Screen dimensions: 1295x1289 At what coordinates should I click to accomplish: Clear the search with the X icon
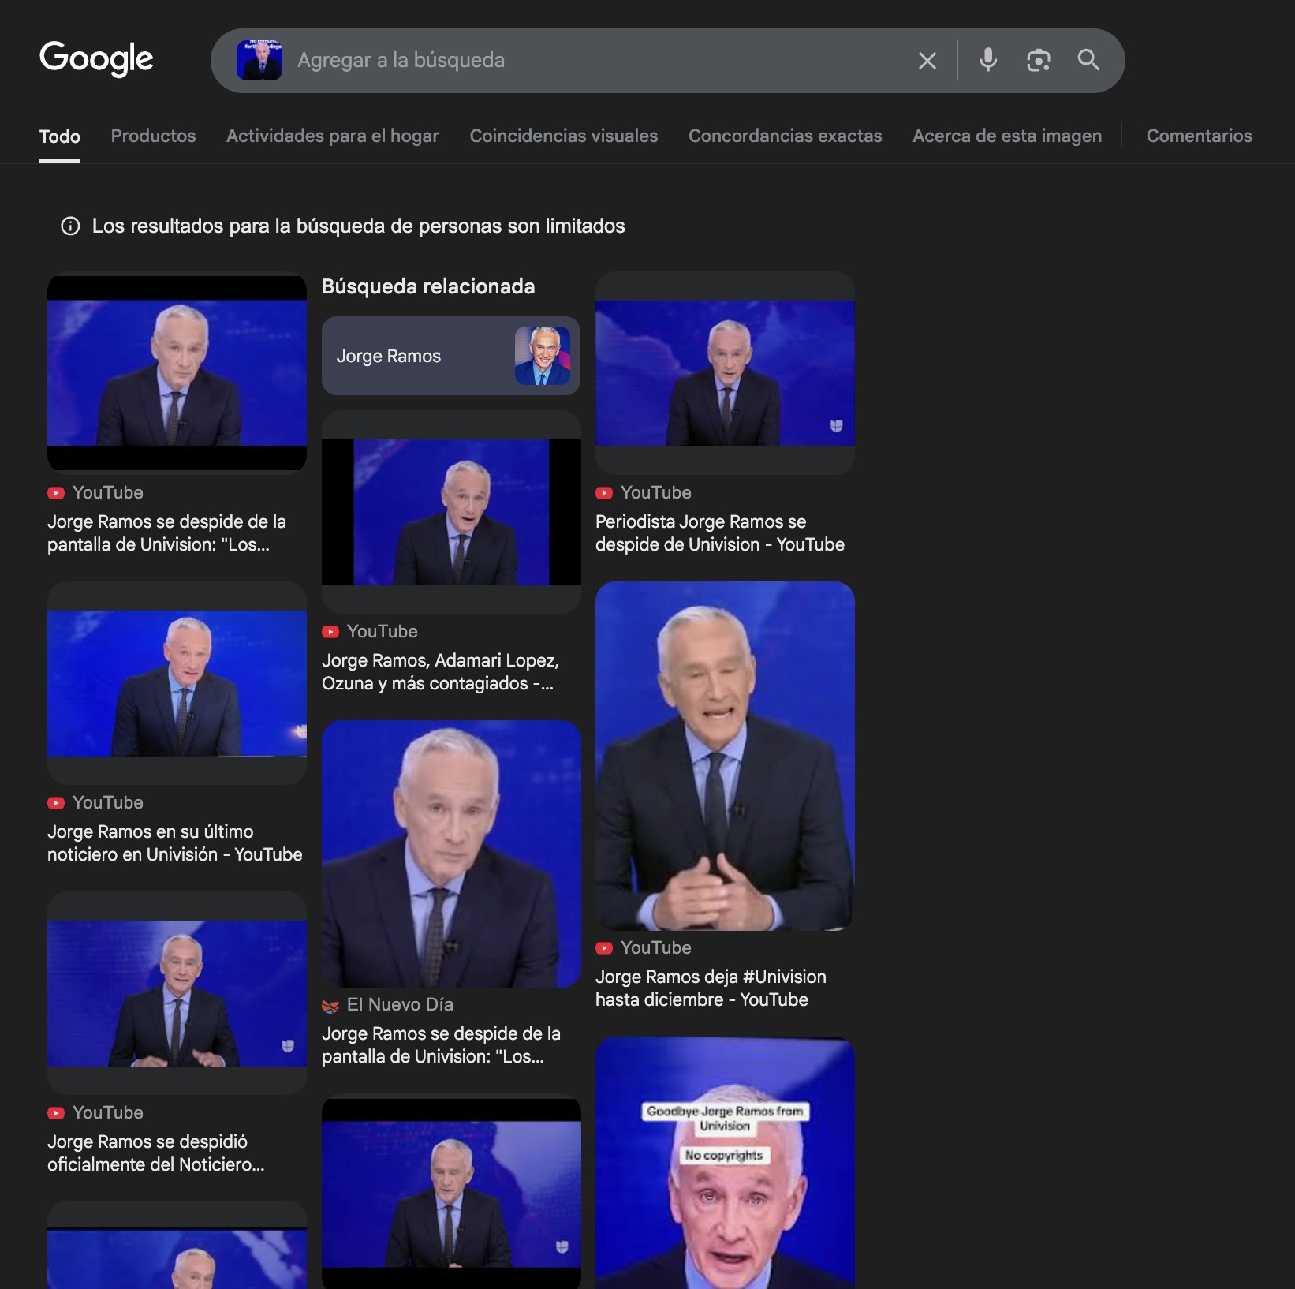927,61
